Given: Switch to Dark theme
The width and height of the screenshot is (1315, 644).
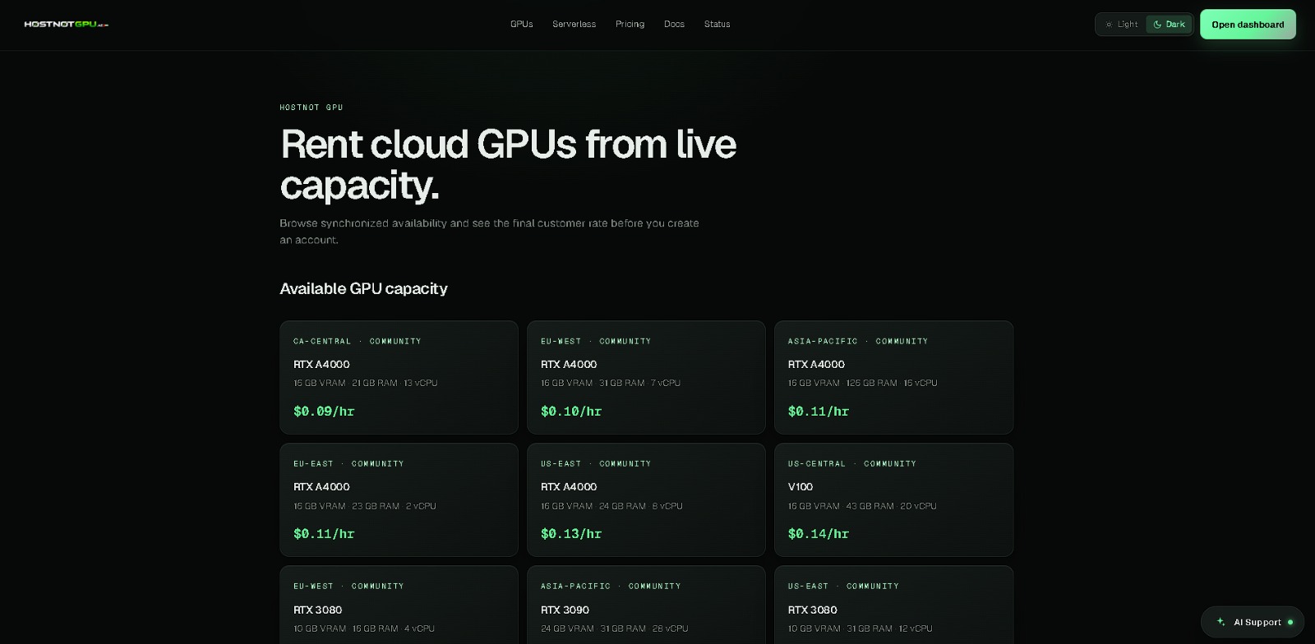Looking at the screenshot, I should coord(1169,25).
